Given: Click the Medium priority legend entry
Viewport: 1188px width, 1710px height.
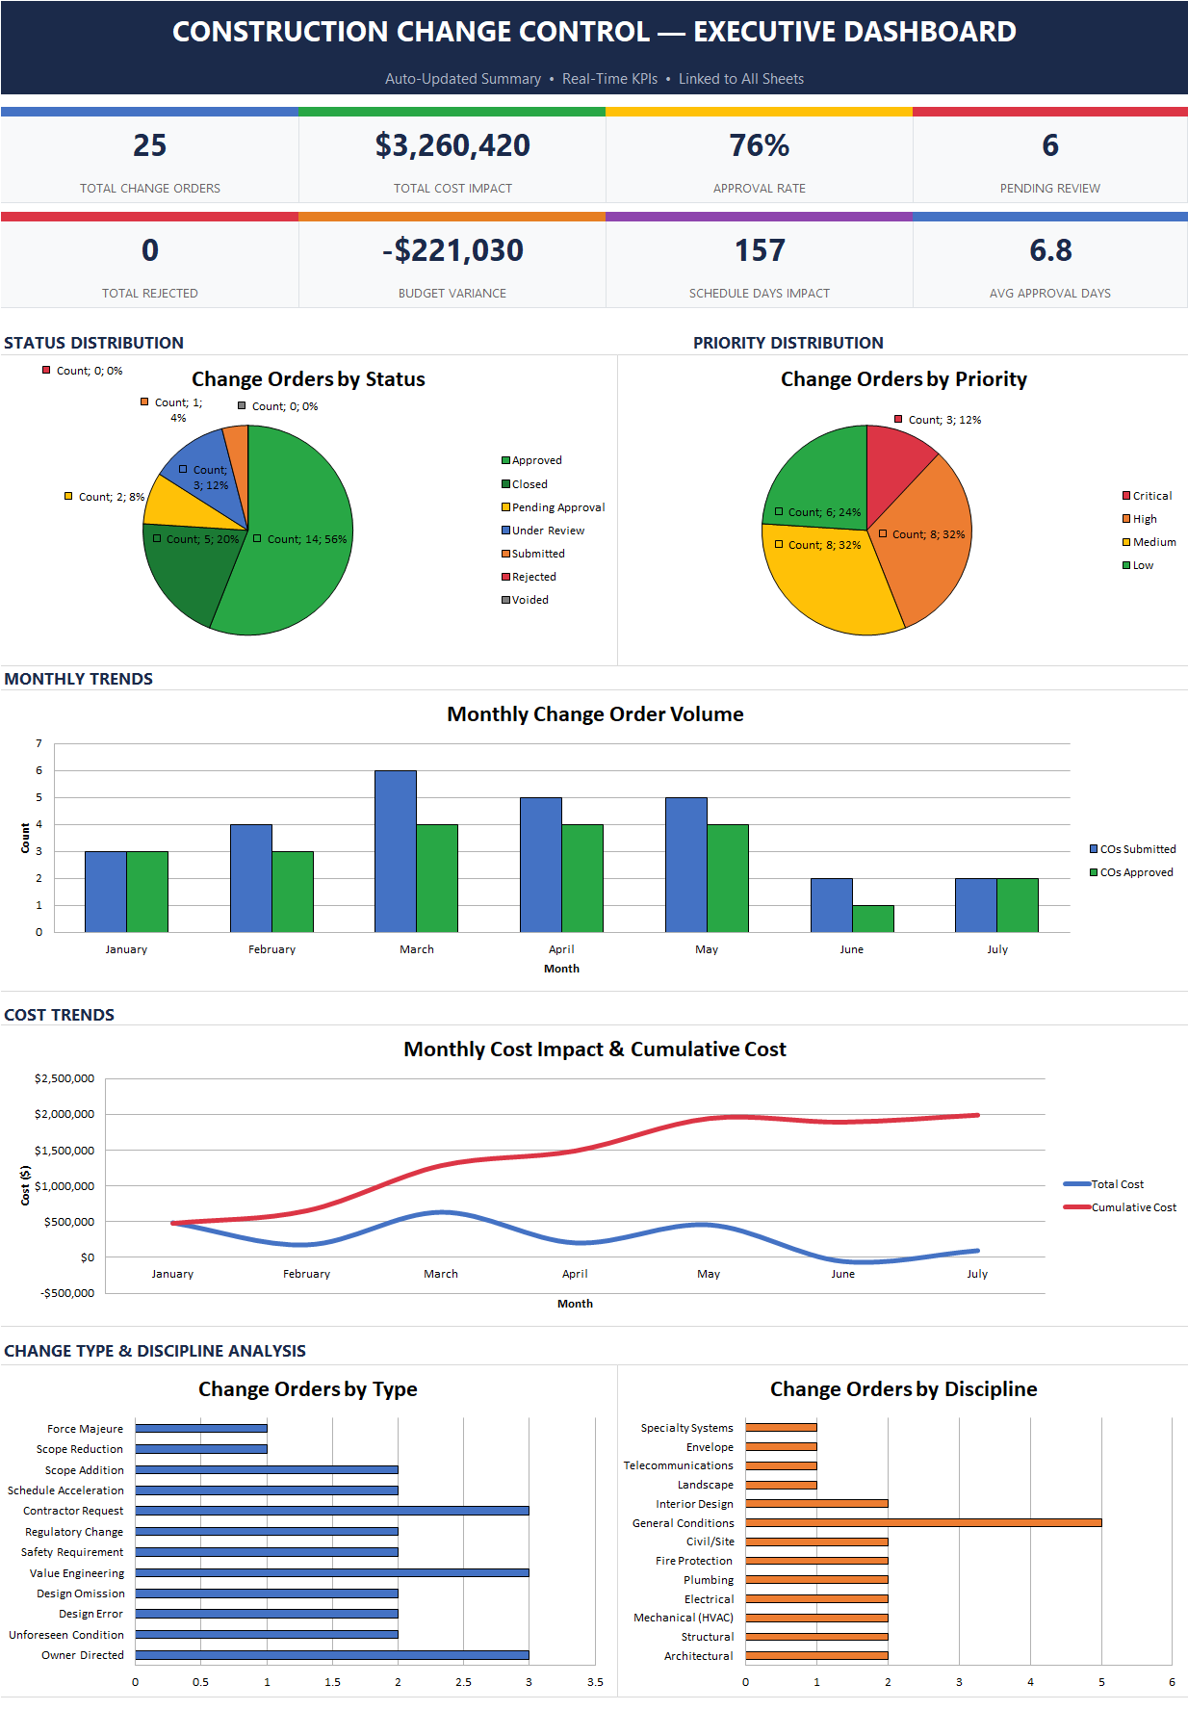Looking at the screenshot, I should coord(1149,542).
